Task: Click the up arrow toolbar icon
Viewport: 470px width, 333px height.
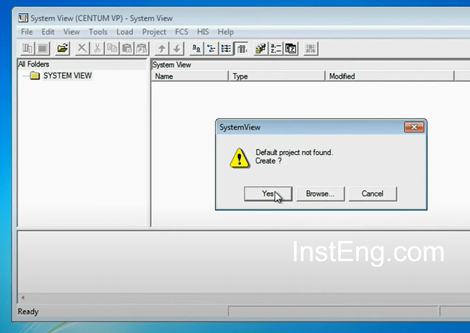Action: (162, 48)
